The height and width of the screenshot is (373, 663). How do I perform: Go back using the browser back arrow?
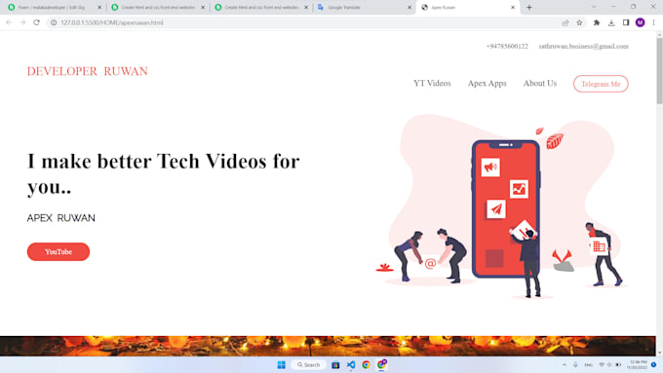tap(9, 22)
